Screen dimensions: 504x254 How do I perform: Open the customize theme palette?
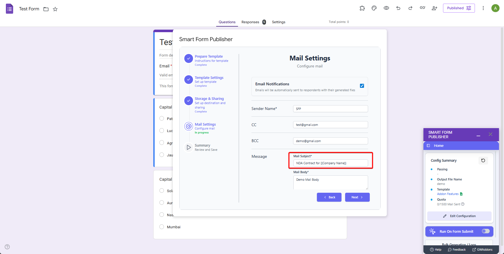click(x=374, y=8)
